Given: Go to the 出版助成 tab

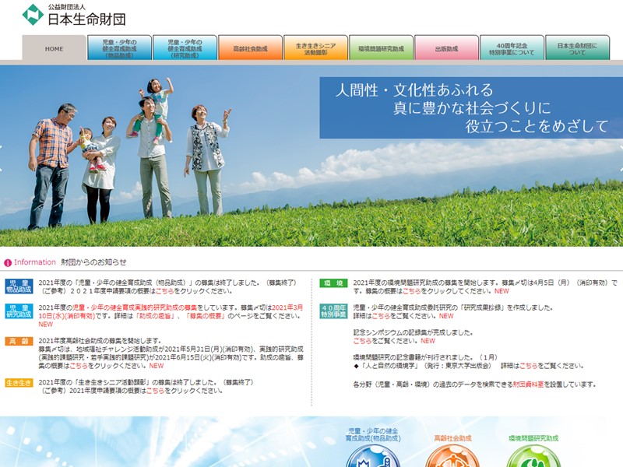Looking at the screenshot, I should (x=446, y=48).
